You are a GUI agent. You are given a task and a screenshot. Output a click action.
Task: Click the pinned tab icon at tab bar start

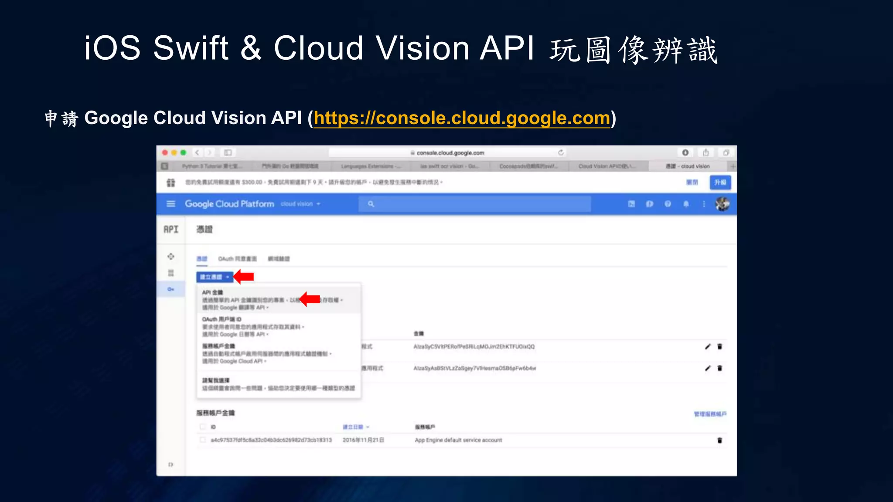165,166
